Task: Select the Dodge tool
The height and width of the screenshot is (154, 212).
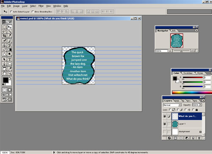Action: pos(10,54)
